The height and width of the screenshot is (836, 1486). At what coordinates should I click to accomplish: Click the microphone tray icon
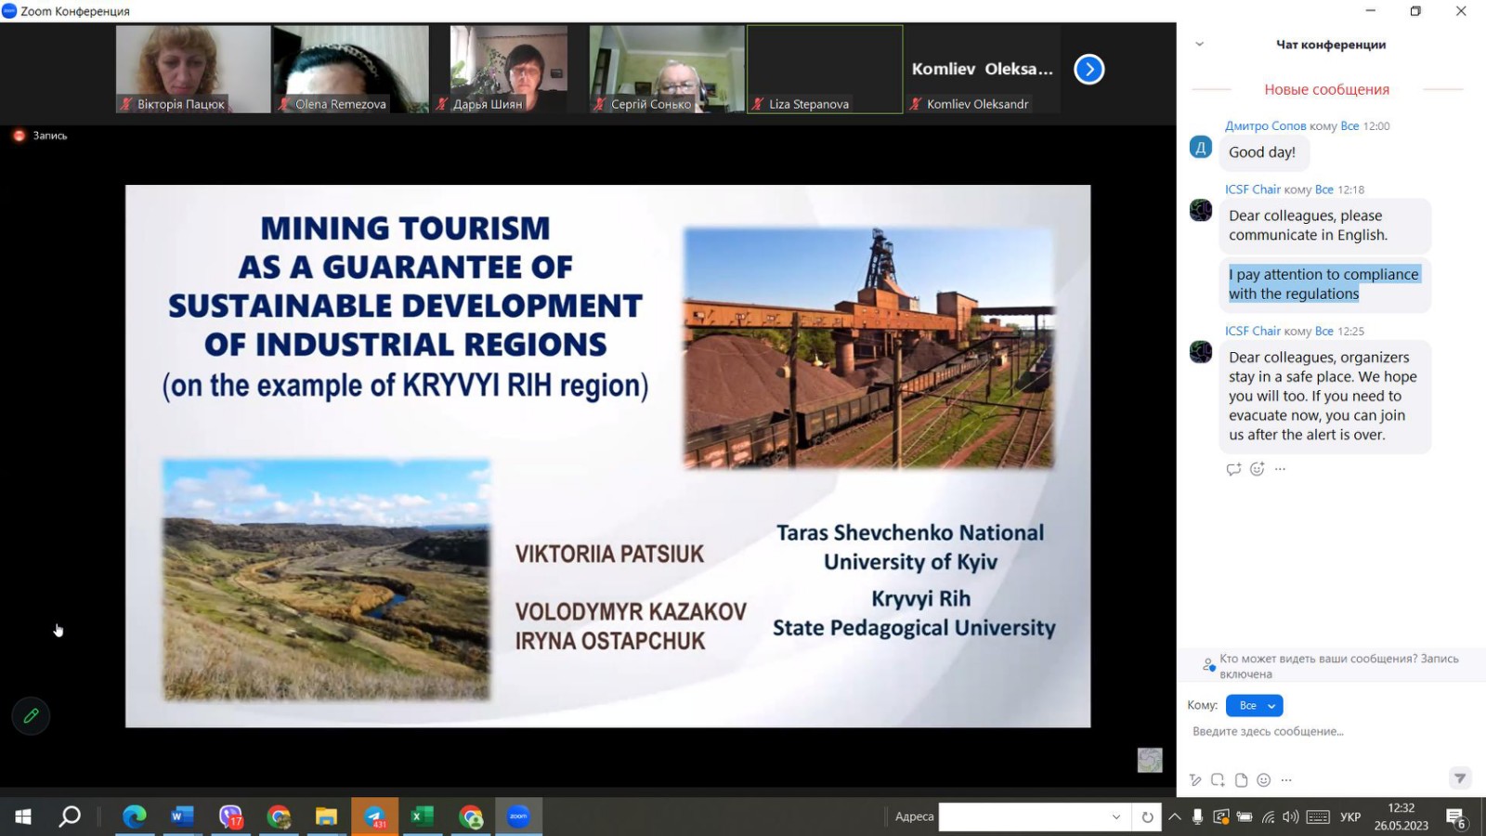tap(1197, 816)
